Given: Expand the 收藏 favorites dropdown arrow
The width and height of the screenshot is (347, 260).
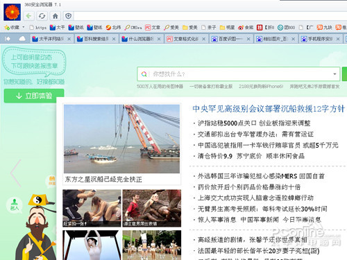Looking at the screenshot, I should (24, 27).
